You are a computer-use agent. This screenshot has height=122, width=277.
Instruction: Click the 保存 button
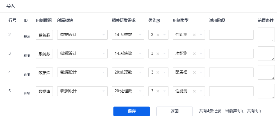(131, 111)
